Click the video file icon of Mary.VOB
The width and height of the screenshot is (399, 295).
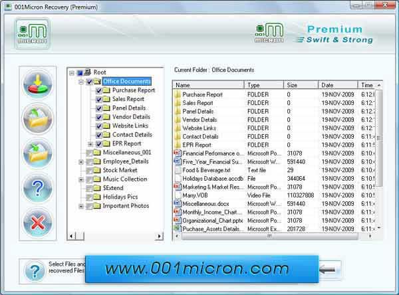[178, 195]
